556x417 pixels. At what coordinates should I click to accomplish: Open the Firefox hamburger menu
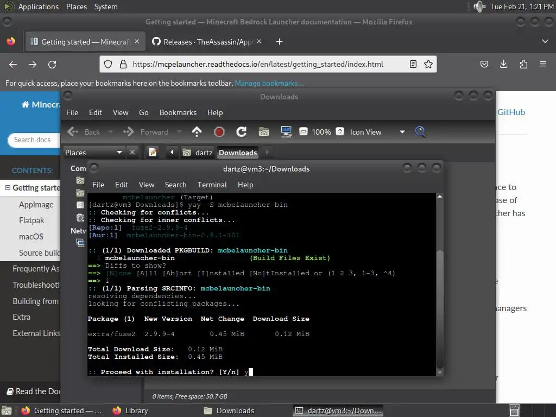click(543, 64)
